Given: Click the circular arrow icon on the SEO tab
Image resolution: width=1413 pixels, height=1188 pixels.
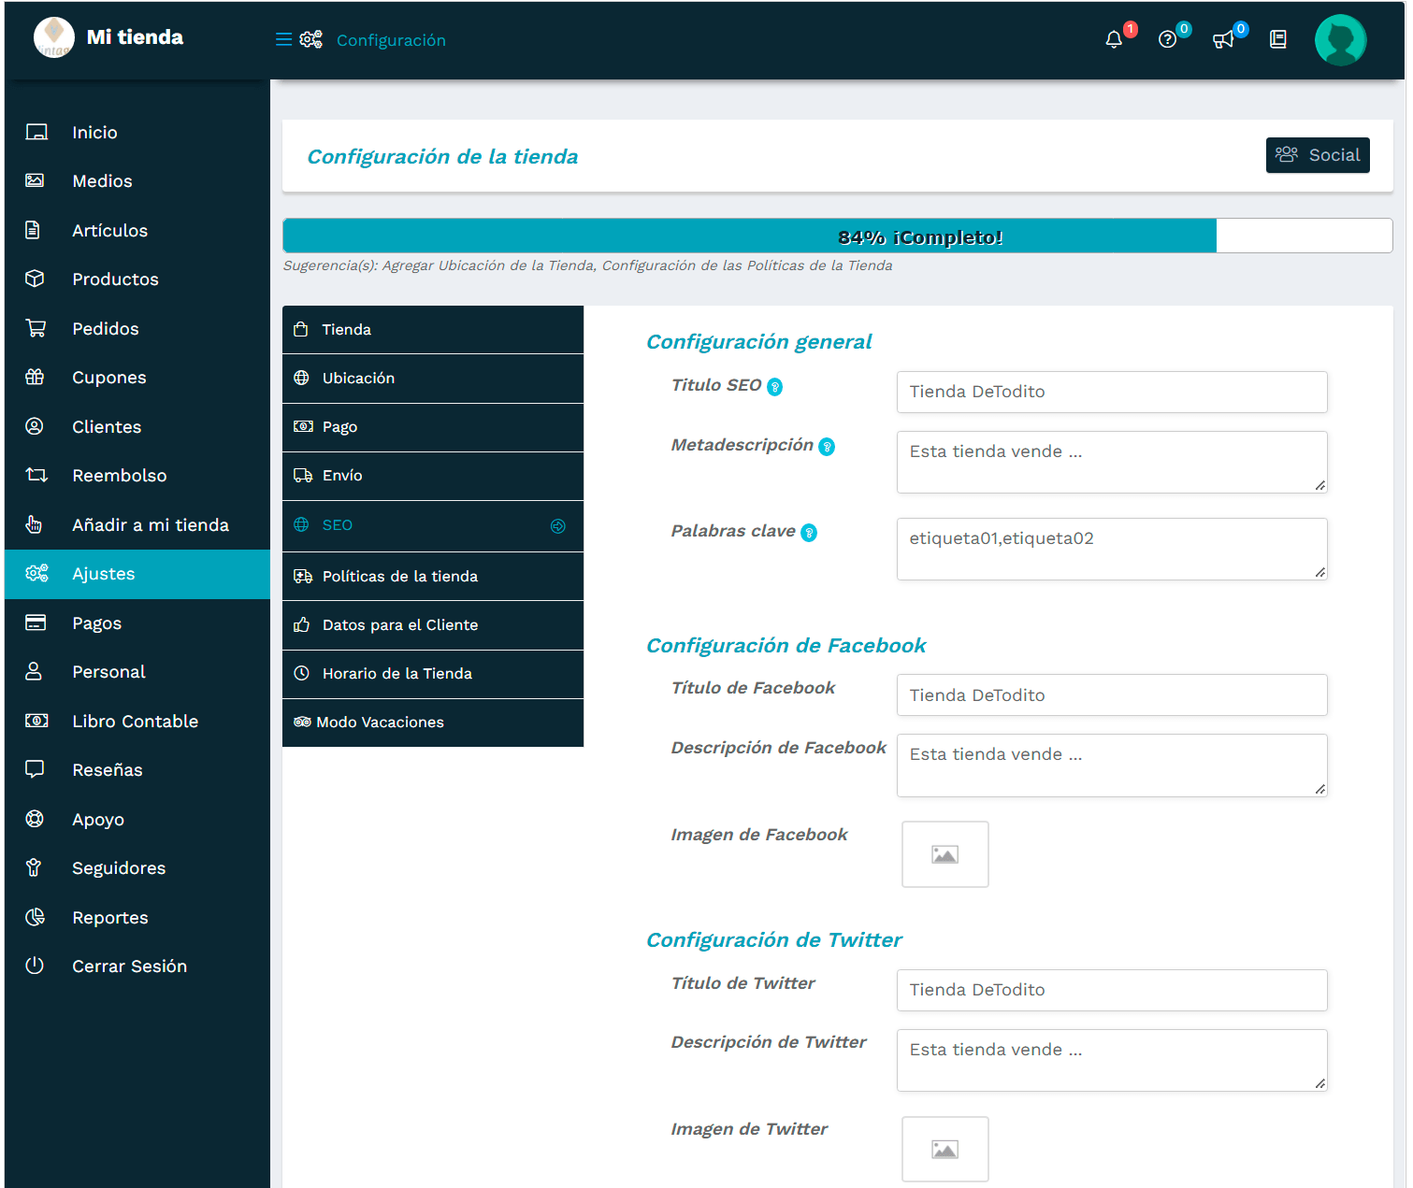Looking at the screenshot, I should tap(558, 526).
